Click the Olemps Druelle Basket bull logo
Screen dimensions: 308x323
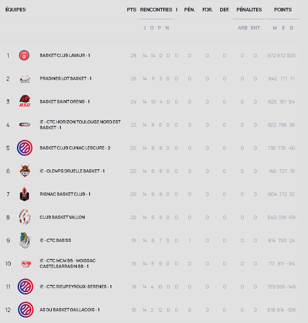(x=25, y=171)
